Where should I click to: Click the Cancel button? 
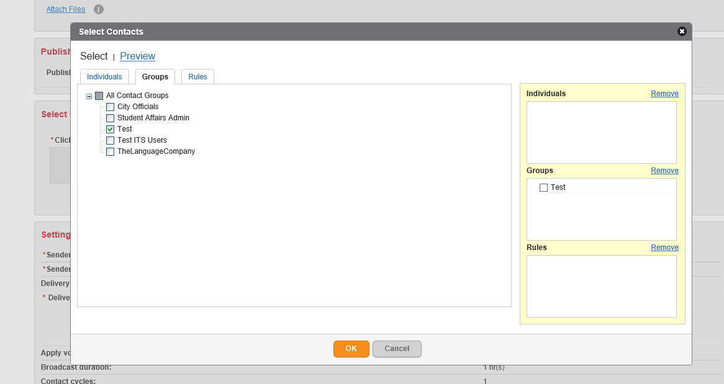pyautogui.click(x=397, y=349)
